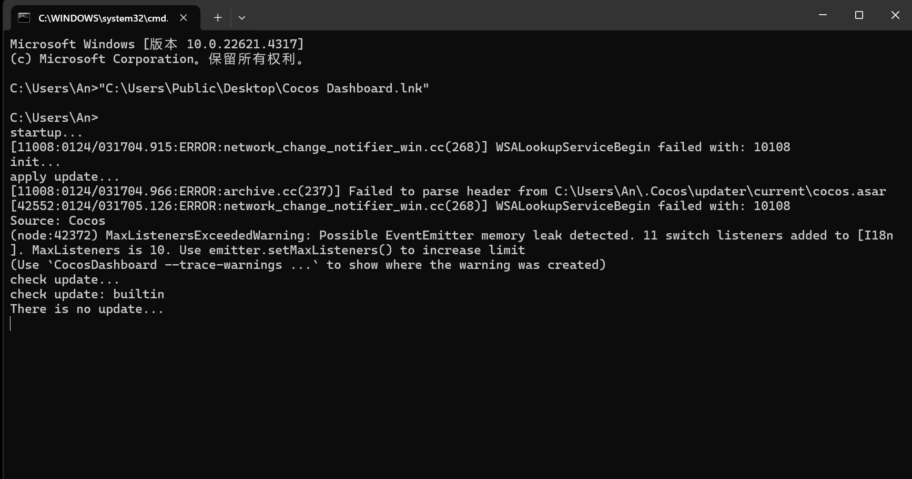Expand the new tab profile dropdown

click(x=242, y=18)
